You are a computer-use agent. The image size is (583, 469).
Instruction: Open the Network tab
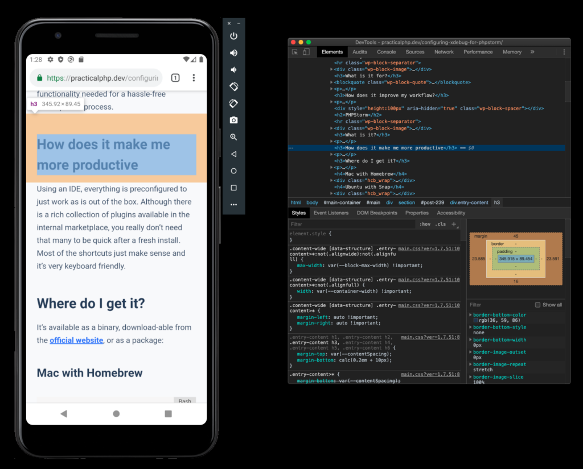pyautogui.click(x=444, y=52)
